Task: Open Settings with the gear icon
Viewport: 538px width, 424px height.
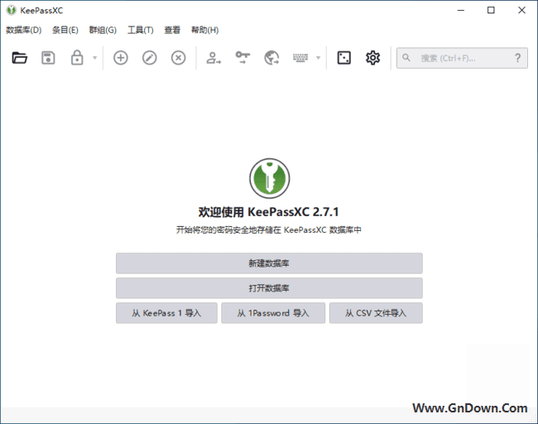Action: 372,58
